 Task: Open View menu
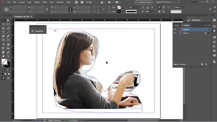point(52,2)
